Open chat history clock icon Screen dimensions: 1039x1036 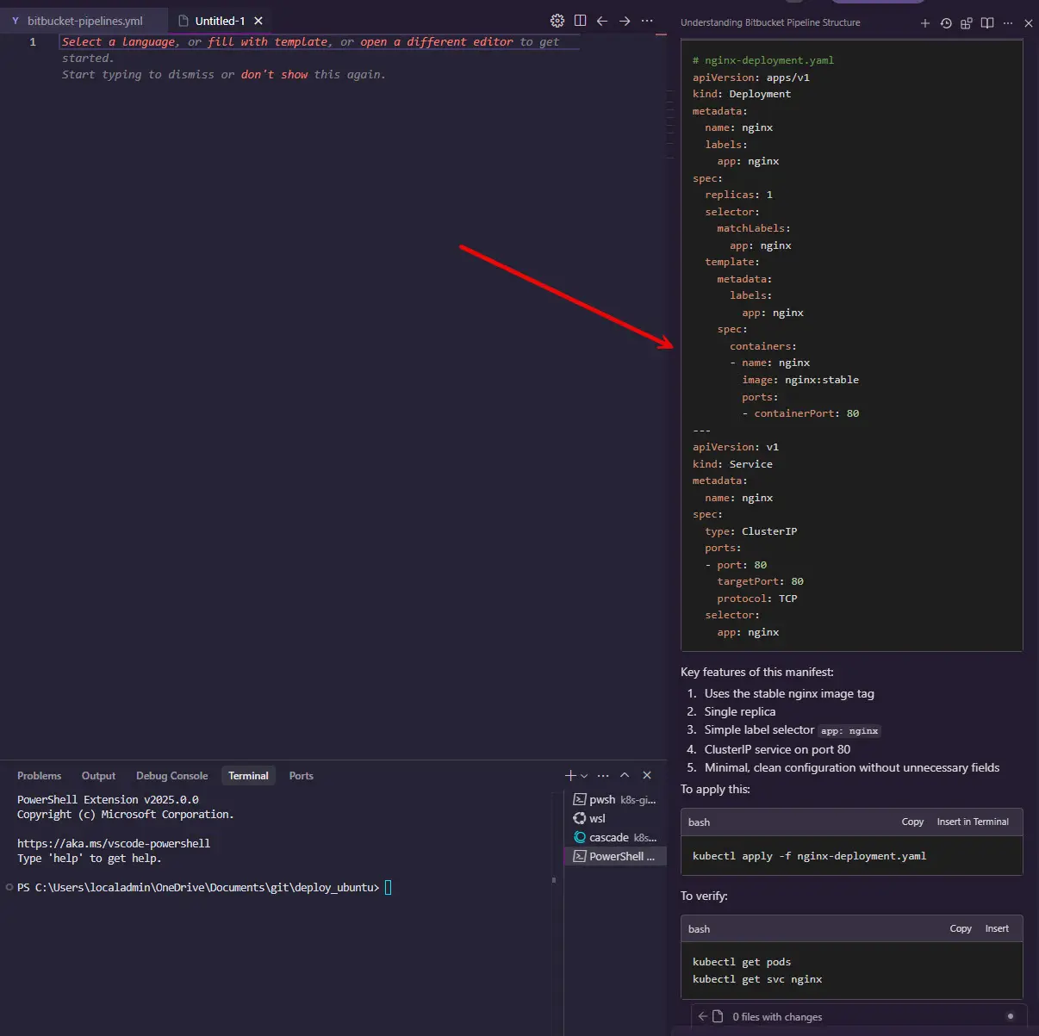946,23
